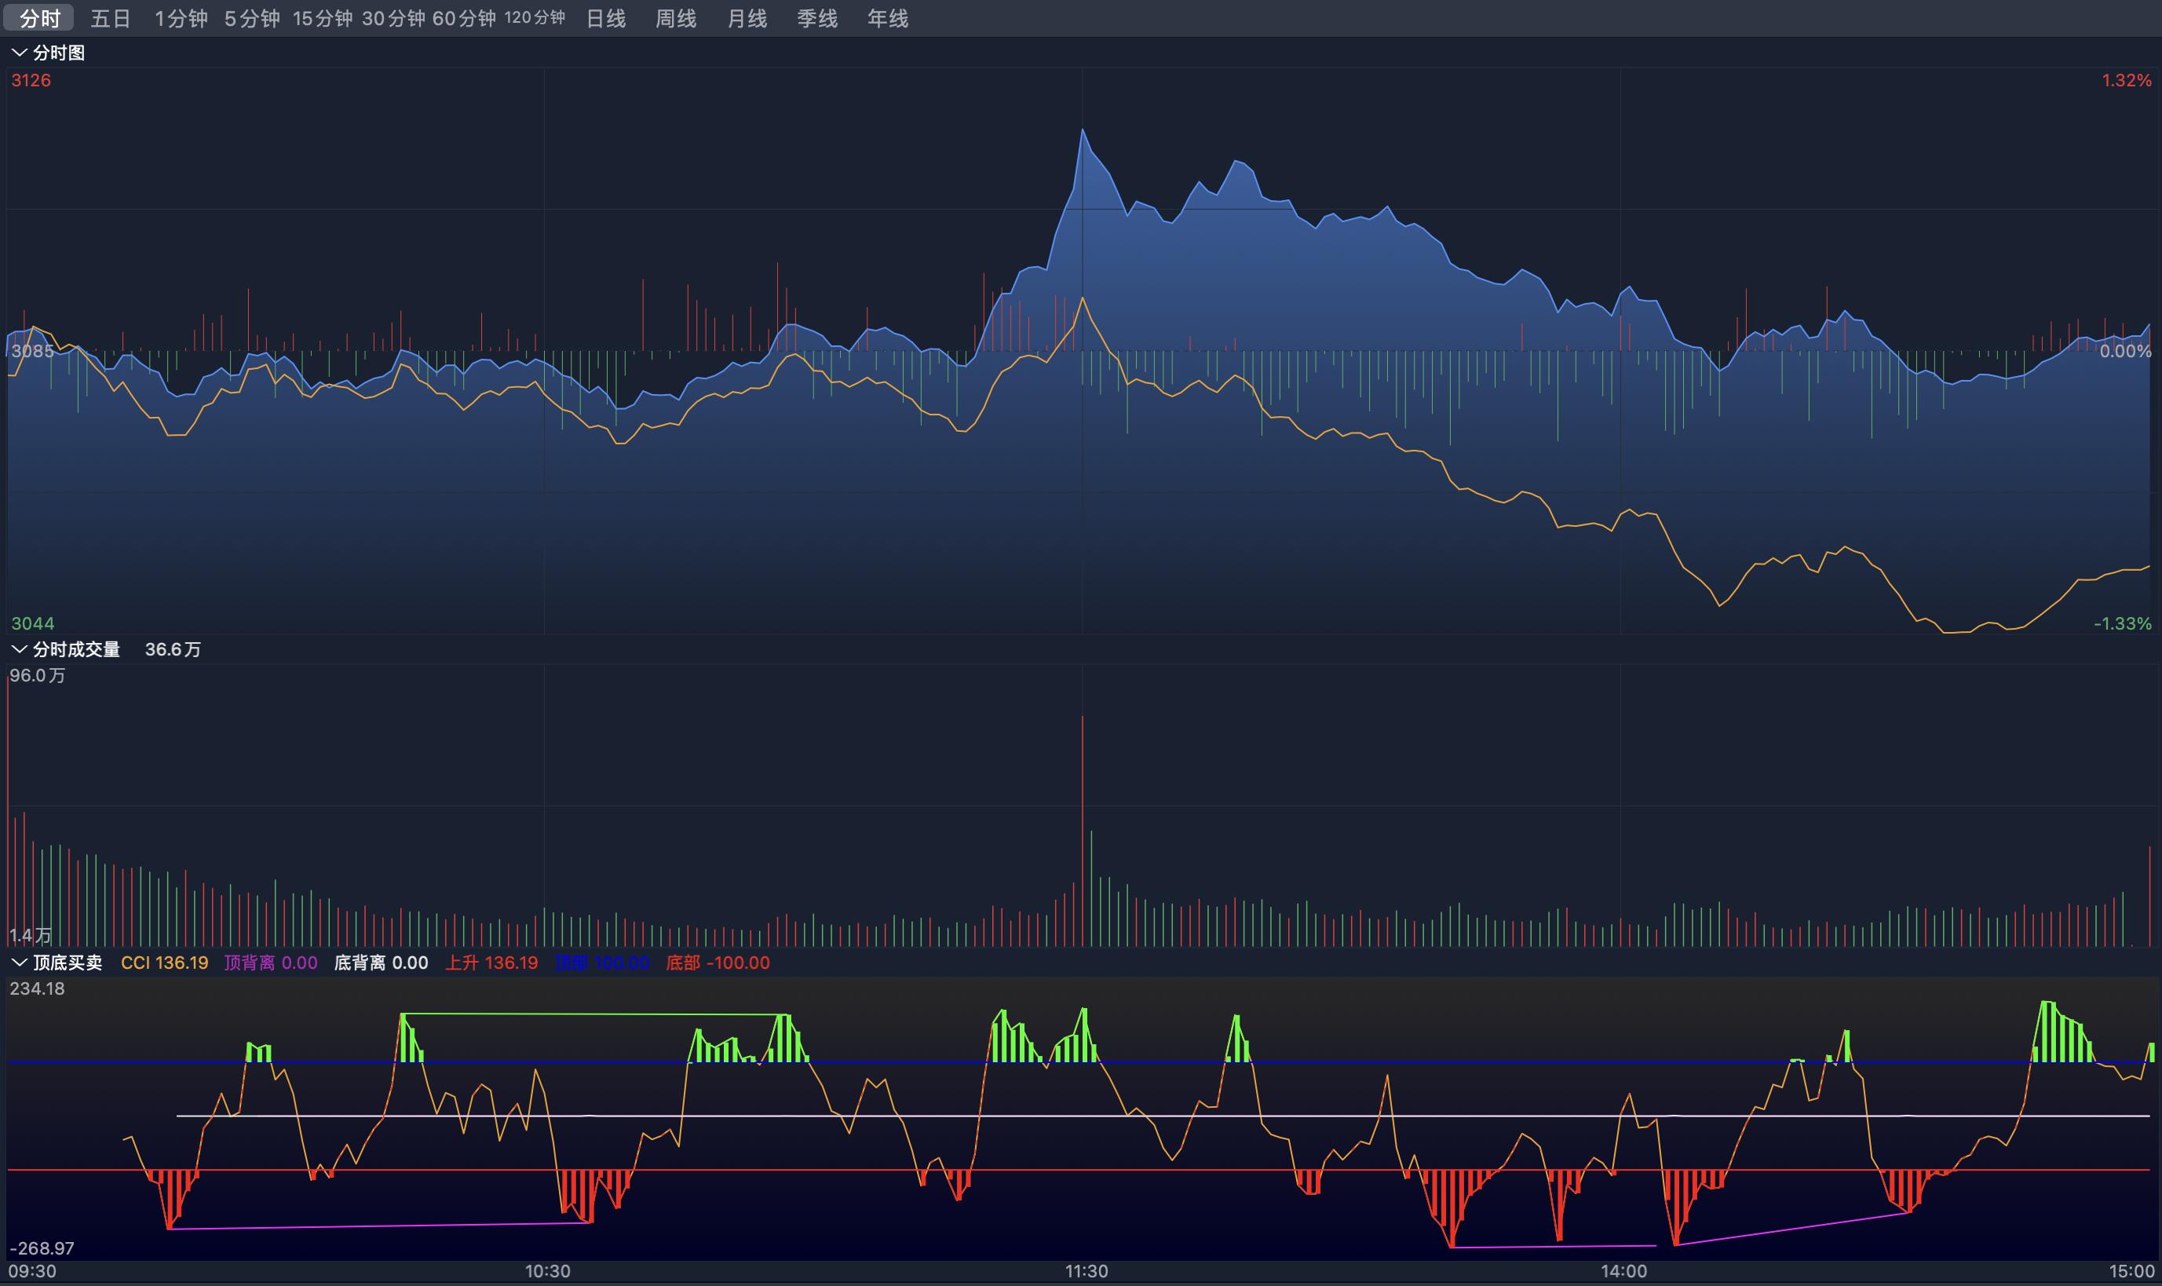Click the 10:30 time axis label
Viewport: 2162px width, 1286px height.
tap(548, 1271)
